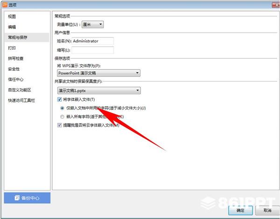Click the empty 缩写 input field

click(x=93, y=50)
